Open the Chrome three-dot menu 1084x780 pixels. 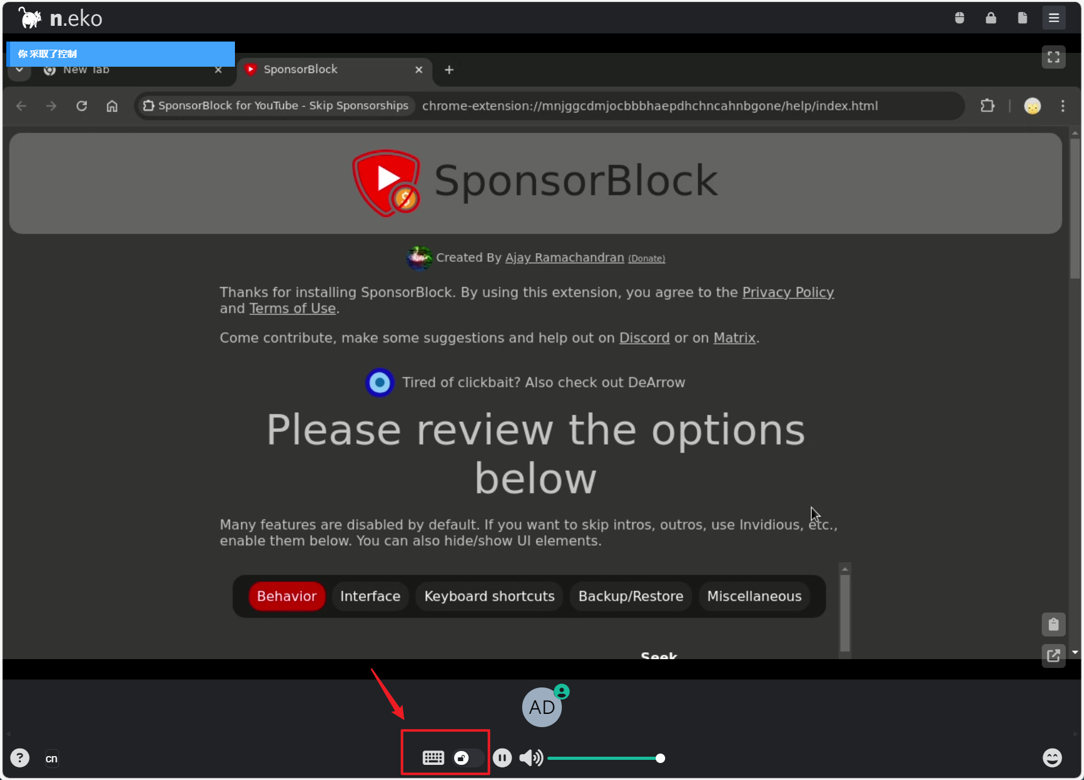1063,106
